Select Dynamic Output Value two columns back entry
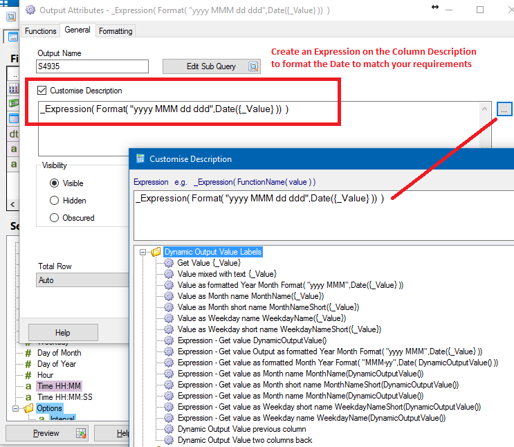The image size is (514, 447). [244, 440]
